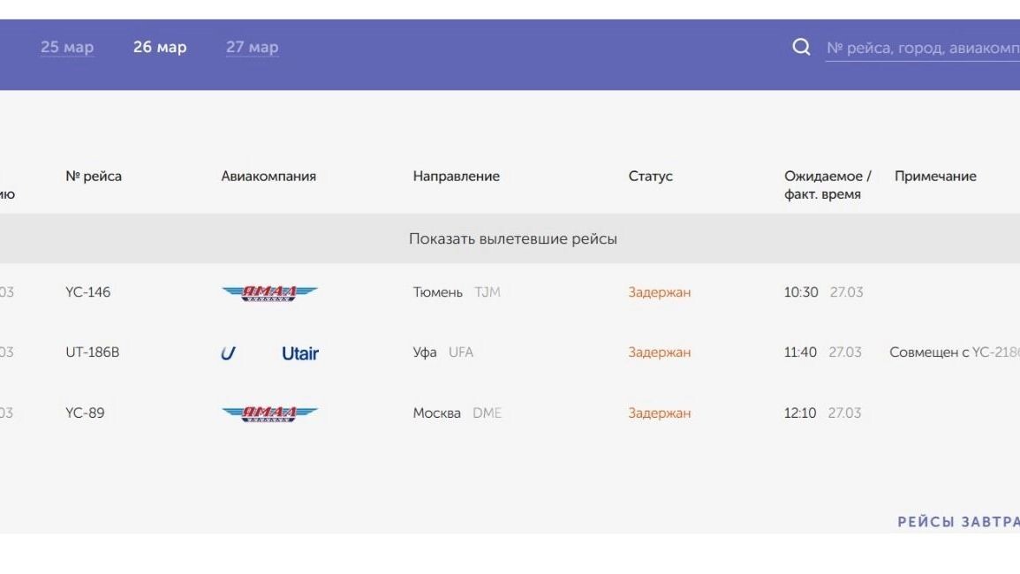
Task: Select flight UT-186B
Action: [x=92, y=352]
